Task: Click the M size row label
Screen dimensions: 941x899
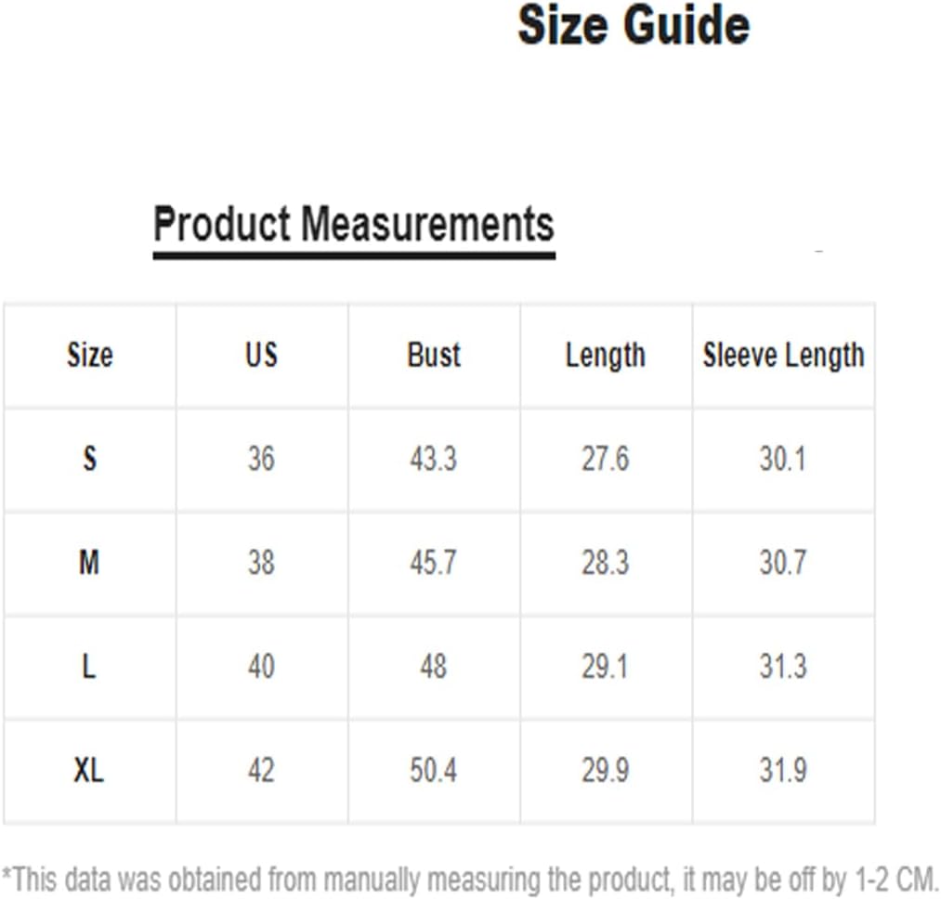Action: click(x=89, y=563)
